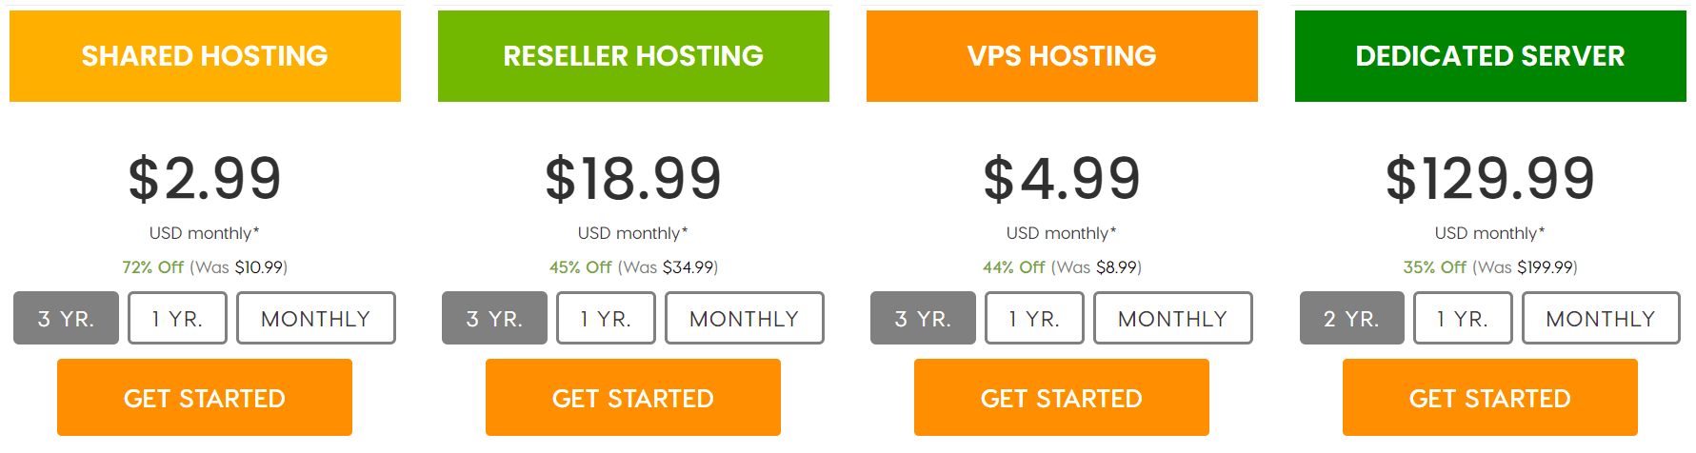Select 3 YR. term for Shared Hosting
This screenshot has width=1696, height=453.
tap(66, 318)
